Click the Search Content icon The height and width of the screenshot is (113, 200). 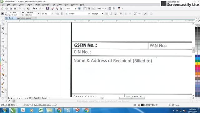coord(47,8)
